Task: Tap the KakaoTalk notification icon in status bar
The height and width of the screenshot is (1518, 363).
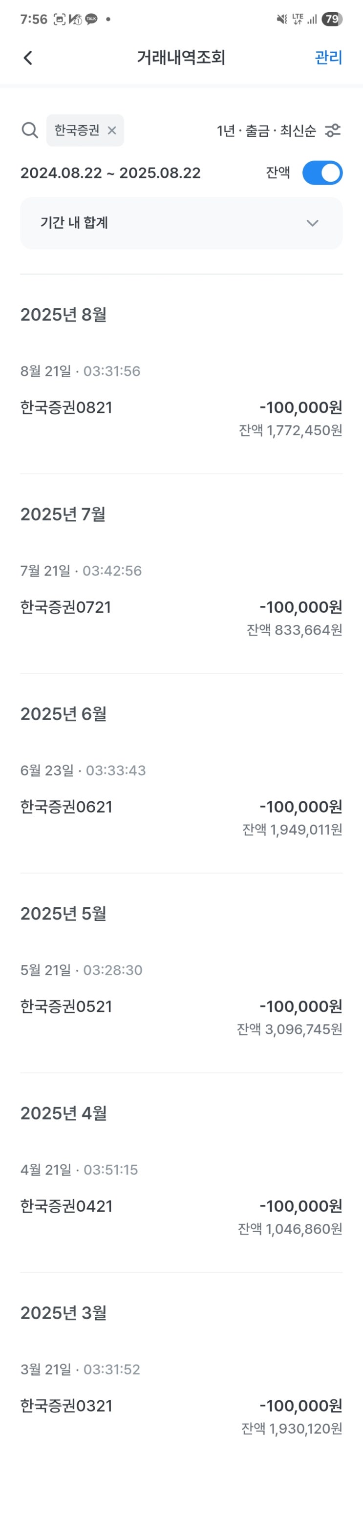Action: pyautogui.click(x=91, y=19)
